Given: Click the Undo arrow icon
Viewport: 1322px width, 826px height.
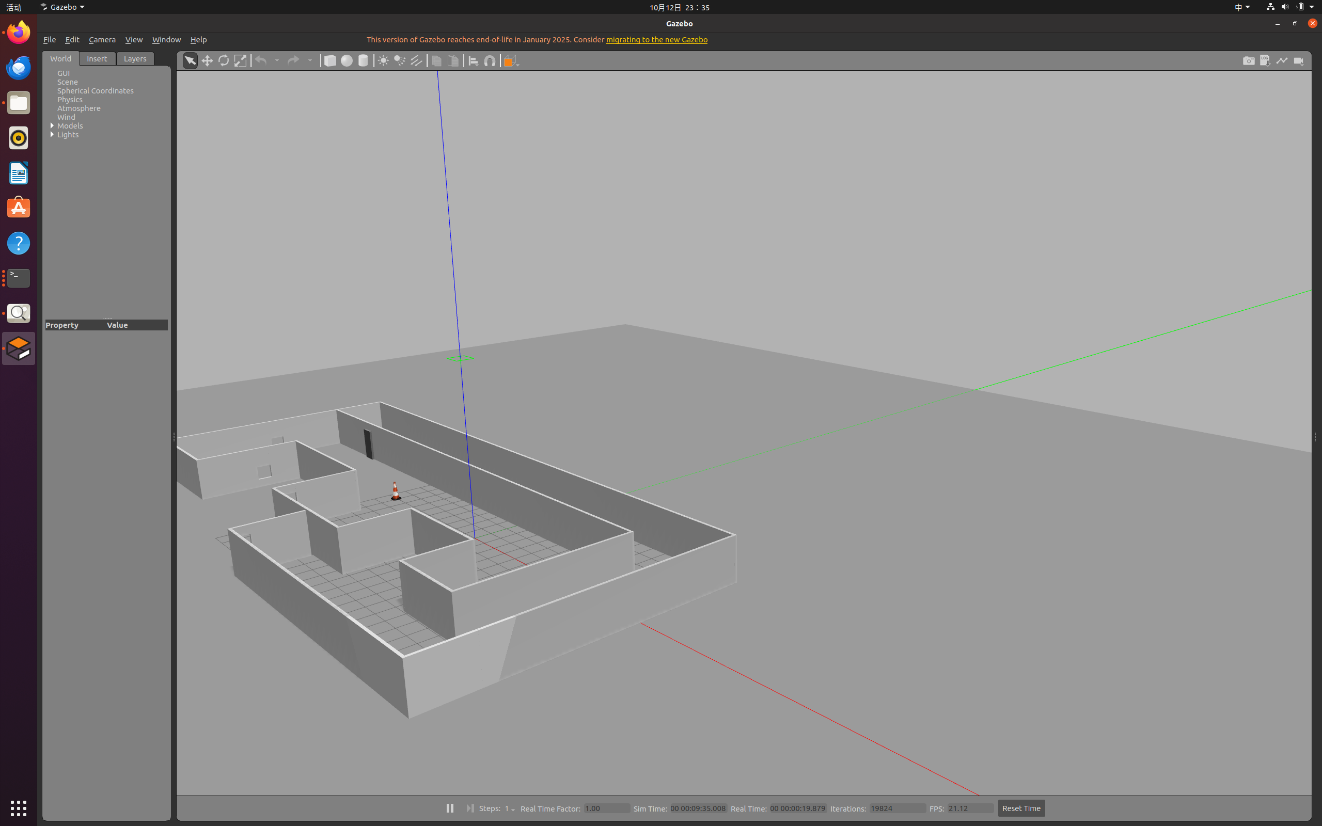Looking at the screenshot, I should click(x=261, y=60).
